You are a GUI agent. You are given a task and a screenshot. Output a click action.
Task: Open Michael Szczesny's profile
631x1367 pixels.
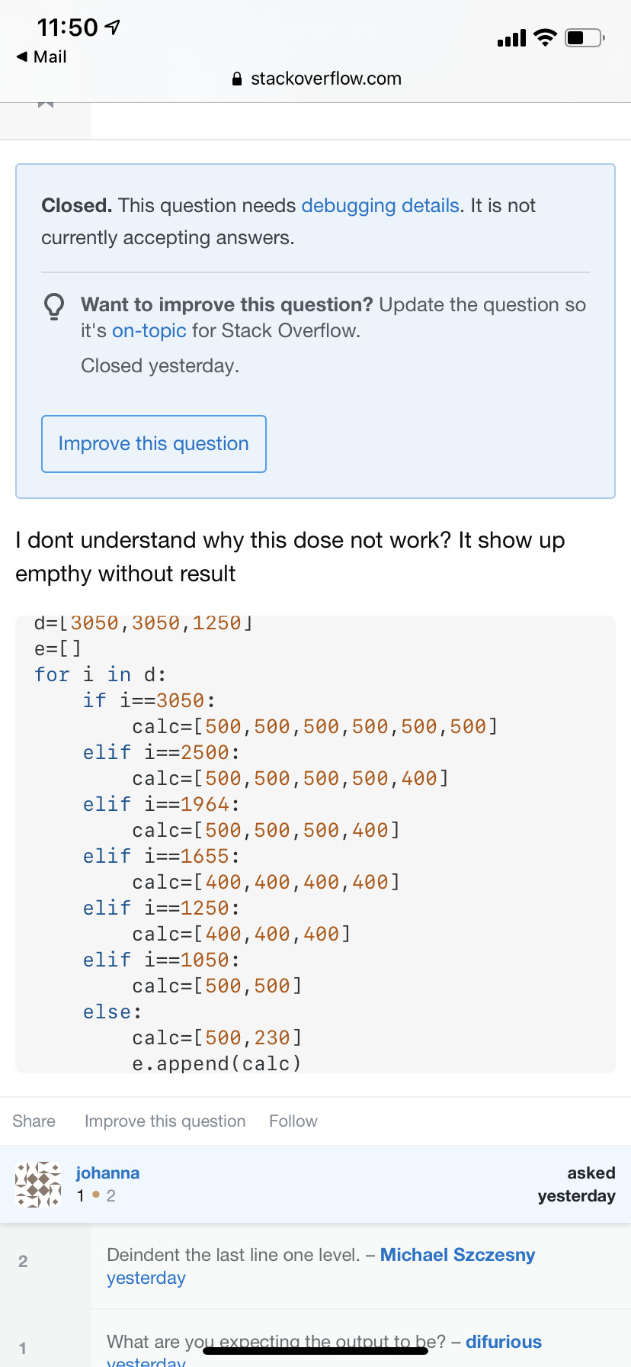(x=457, y=1255)
